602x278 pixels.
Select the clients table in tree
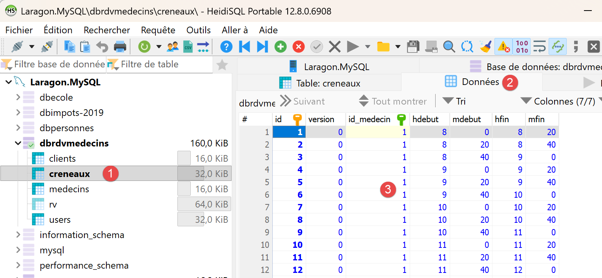pyautogui.click(x=62, y=159)
